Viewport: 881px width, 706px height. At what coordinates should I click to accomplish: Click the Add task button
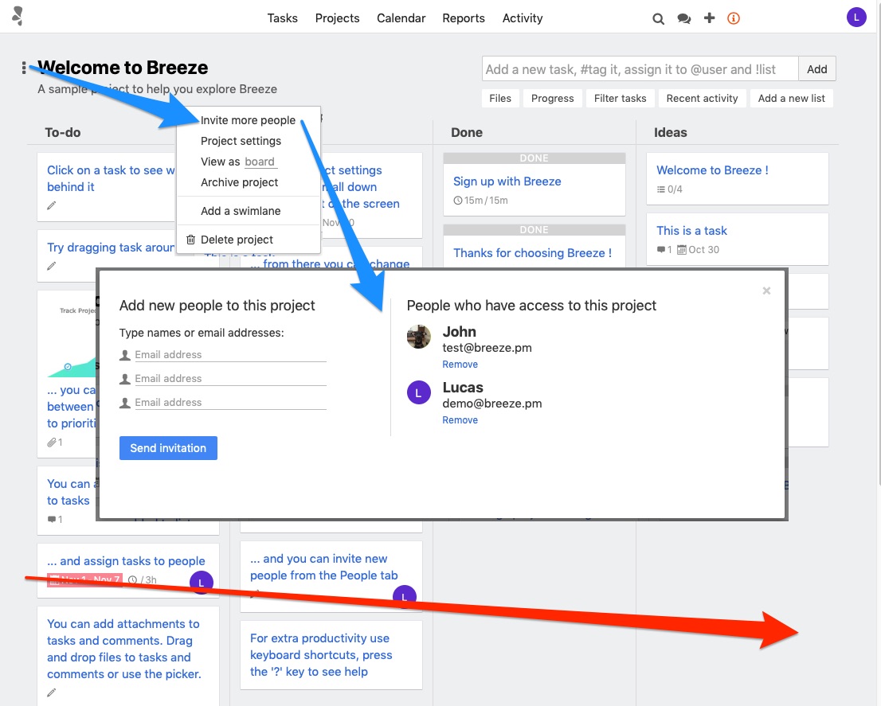point(817,69)
